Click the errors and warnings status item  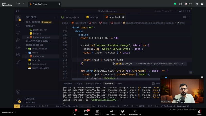tap(44, 106)
